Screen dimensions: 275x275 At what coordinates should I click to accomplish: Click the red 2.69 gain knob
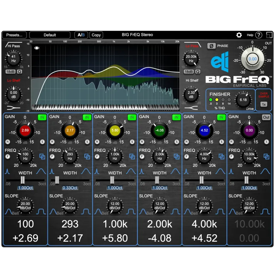pyautogui.click(x=25, y=131)
